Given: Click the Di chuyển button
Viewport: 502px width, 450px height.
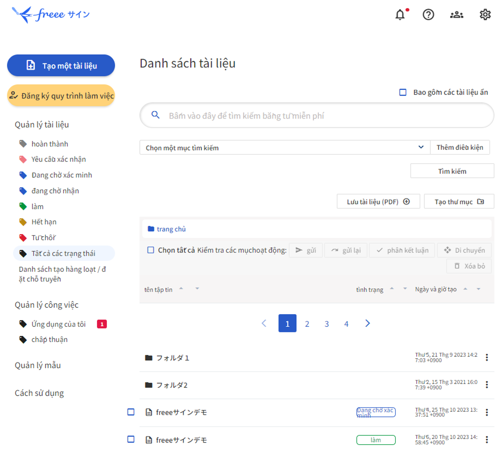Looking at the screenshot, I should (464, 250).
